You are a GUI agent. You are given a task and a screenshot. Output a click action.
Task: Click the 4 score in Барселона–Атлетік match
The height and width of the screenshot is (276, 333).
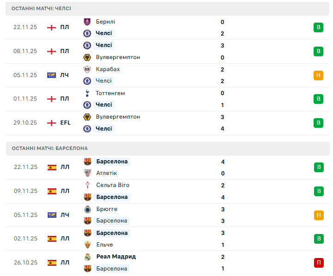[x=223, y=162]
